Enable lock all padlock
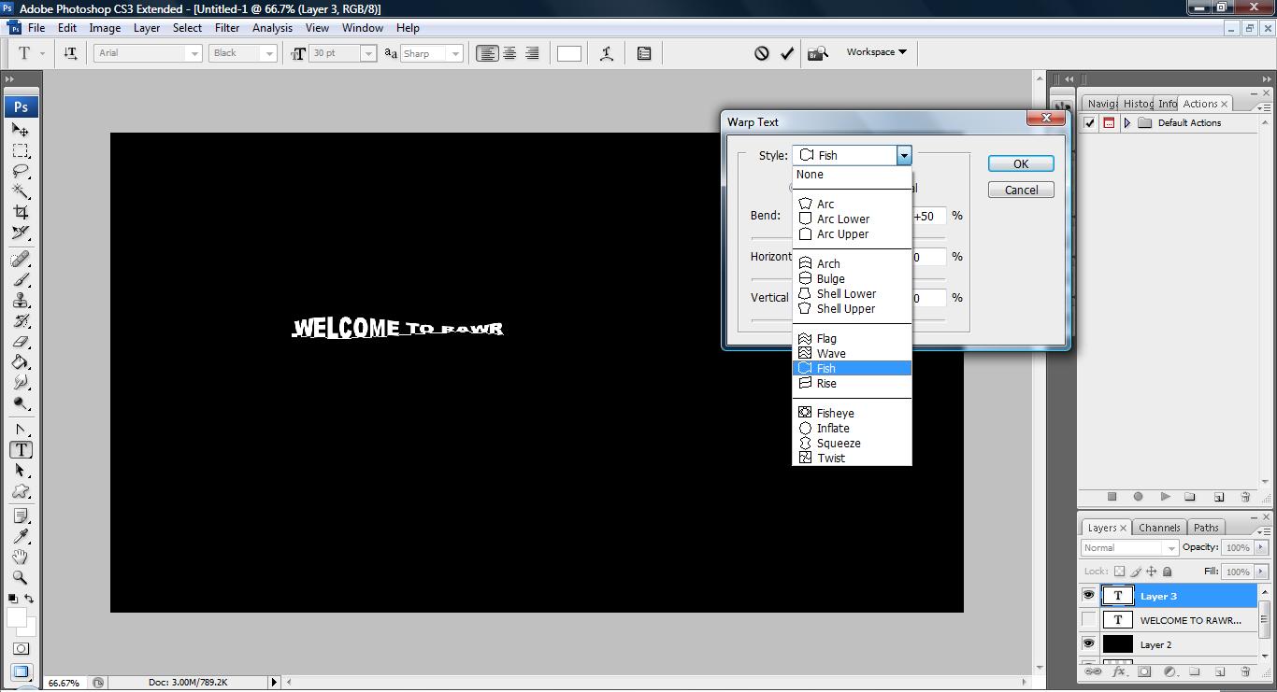1277x692 pixels. tap(1168, 572)
